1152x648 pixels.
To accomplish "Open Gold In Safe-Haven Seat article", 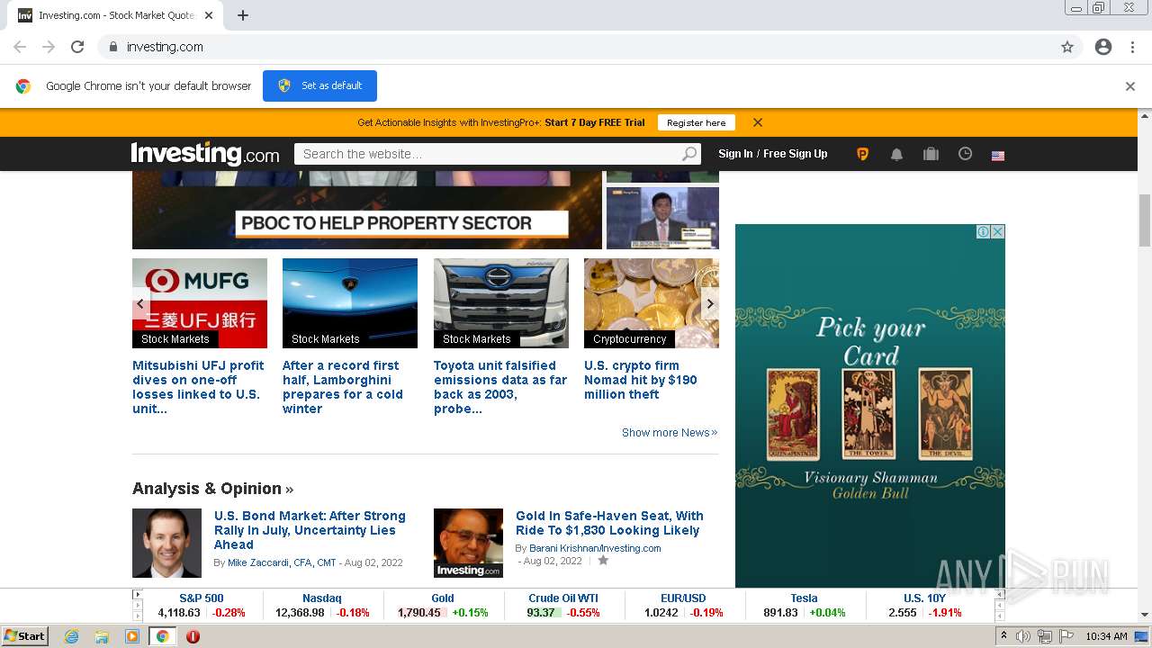I will pos(609,523).
